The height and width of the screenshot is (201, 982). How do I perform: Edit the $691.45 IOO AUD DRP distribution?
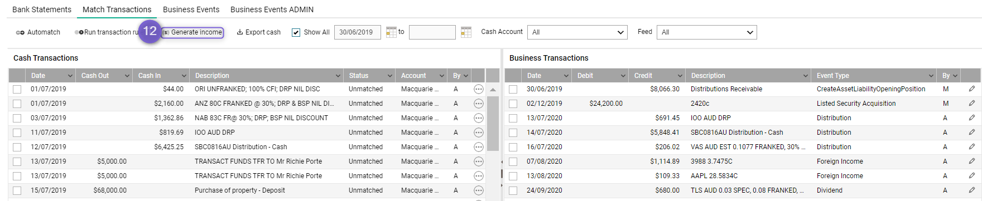pos(971,118)
